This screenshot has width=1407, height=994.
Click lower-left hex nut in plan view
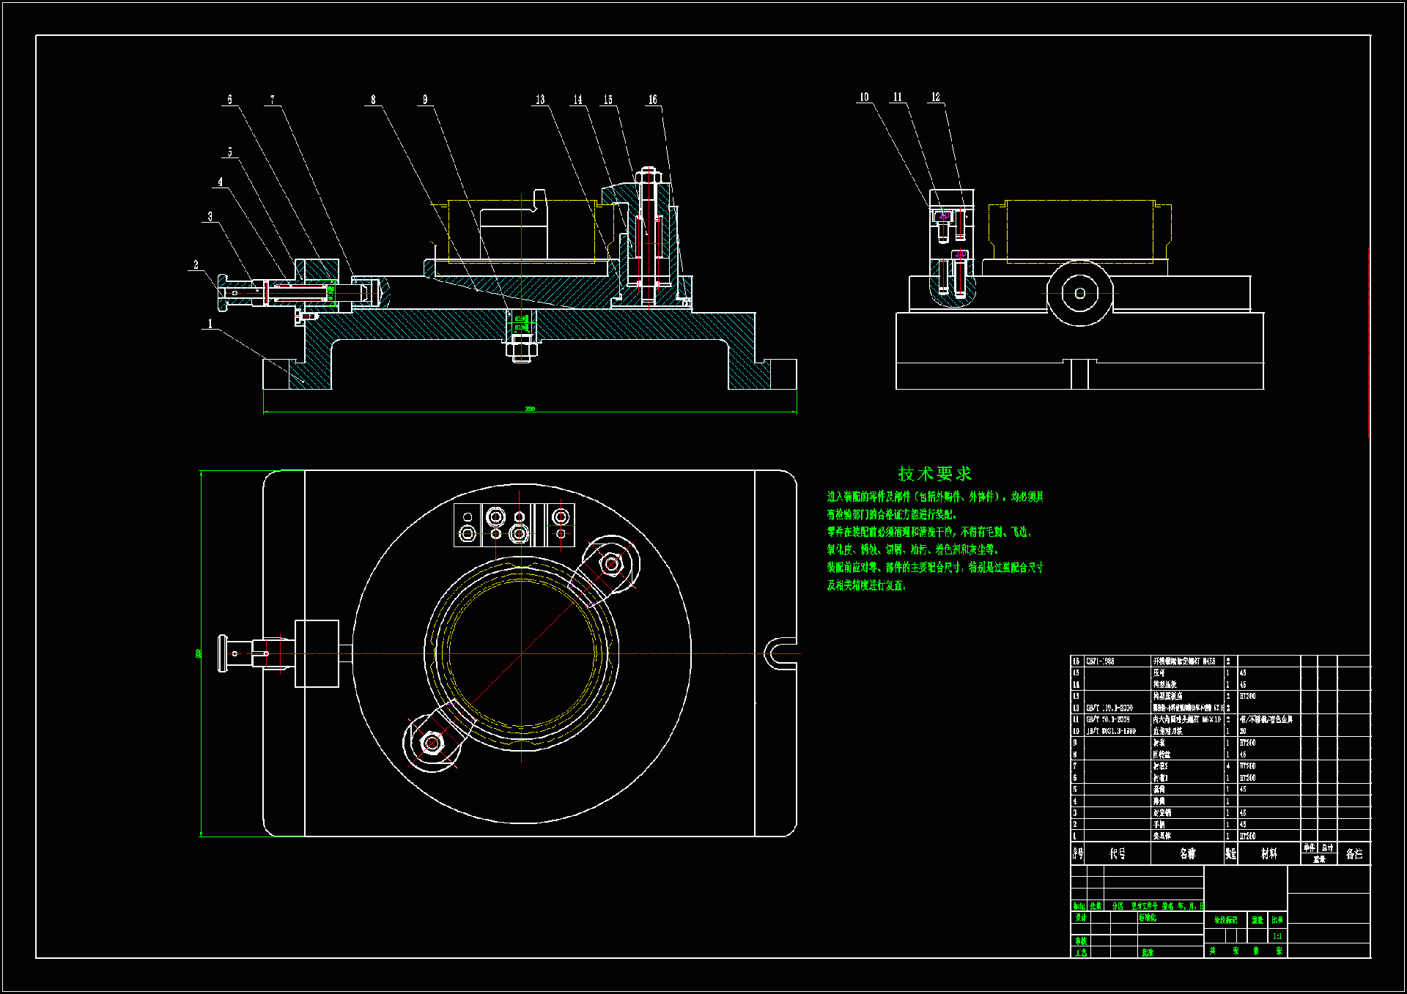(432, 743)
